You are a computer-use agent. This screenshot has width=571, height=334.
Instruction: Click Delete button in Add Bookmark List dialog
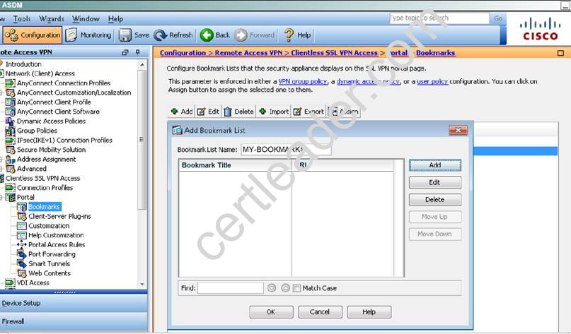(x=435, y=200)
